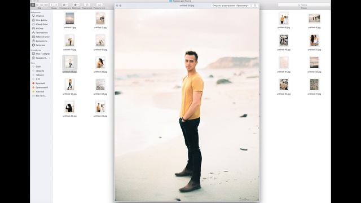Select the untitled-34.jpg thumbnail
Screen dimensions: 361x203
tap(100, 85)
